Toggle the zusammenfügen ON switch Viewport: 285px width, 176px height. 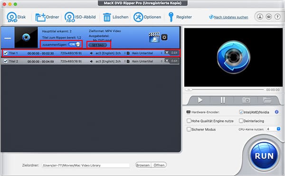(x=74, y=44)
